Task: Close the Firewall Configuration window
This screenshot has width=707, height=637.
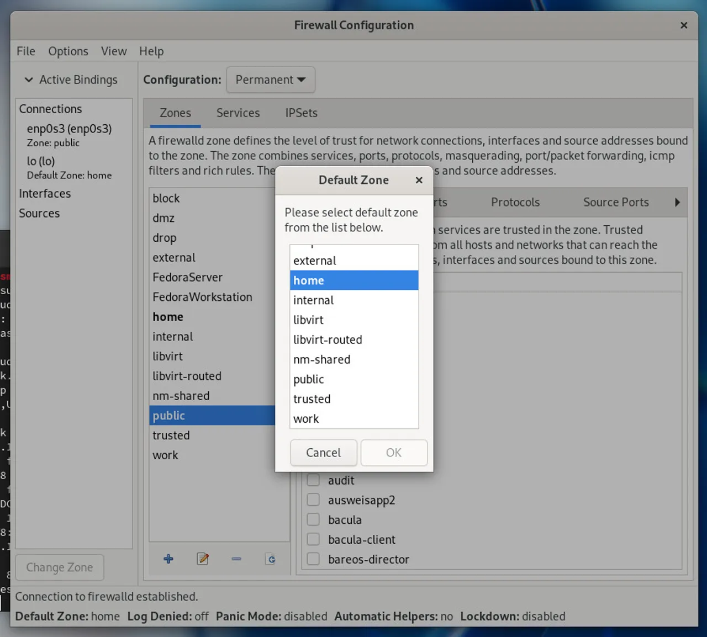Action: (x=684, y=25)
